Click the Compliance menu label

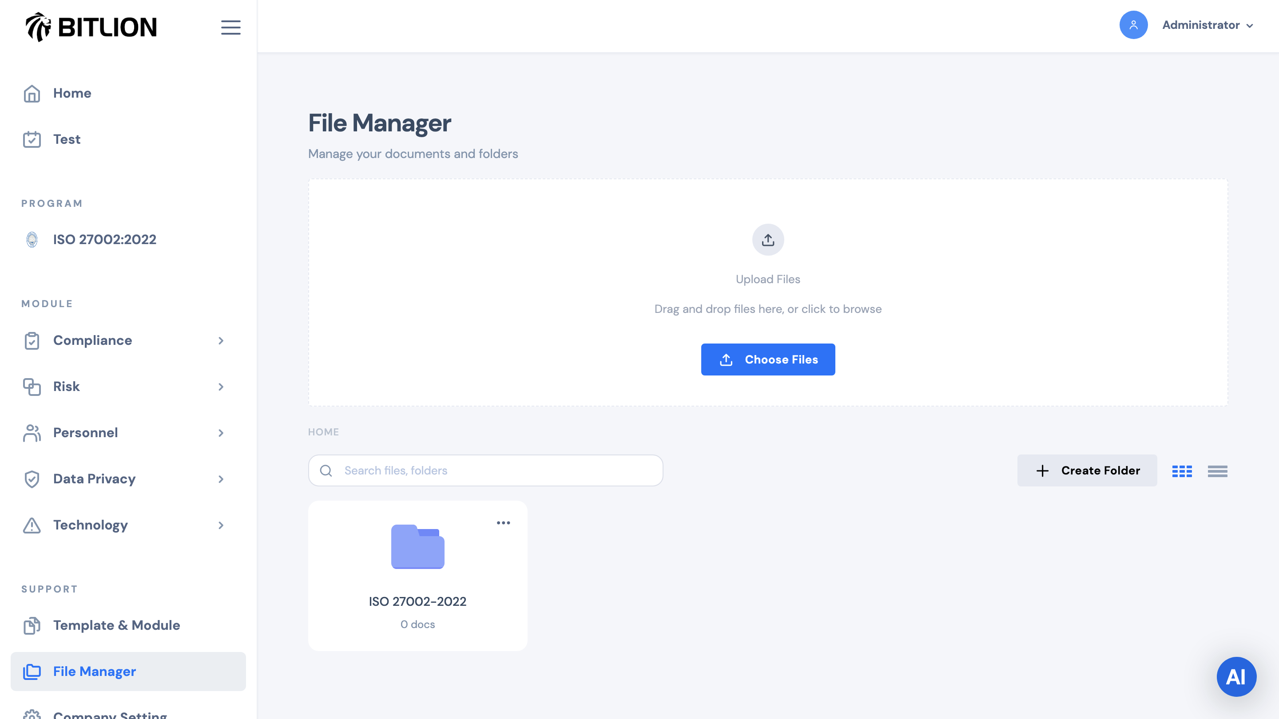93,340
